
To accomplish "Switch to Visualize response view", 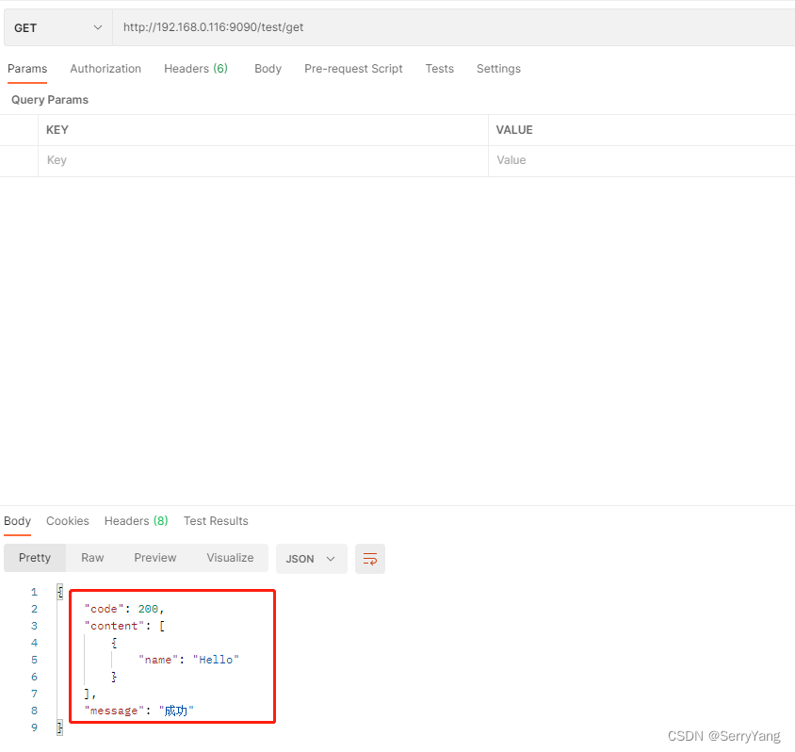I will click(x=230, y=558).
